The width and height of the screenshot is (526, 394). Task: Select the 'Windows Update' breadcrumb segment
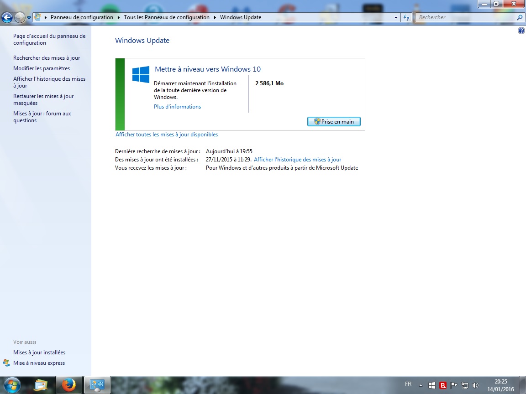[x=241, y=17]
